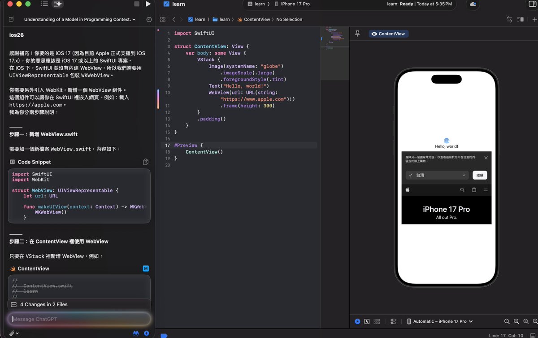Send message with blue arrow button
Image resolution: width=538 pixels, height=338 pixels.
point(147,334)
